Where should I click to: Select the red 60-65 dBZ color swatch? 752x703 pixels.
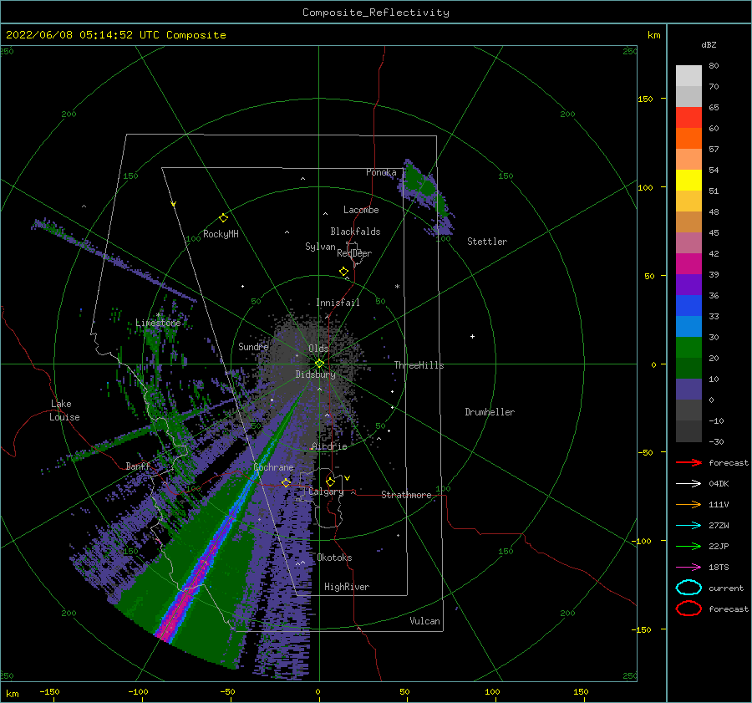688,118
